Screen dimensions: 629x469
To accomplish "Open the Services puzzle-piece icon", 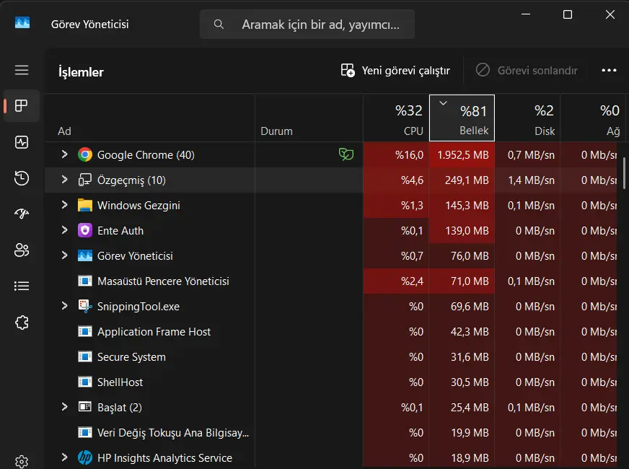I will tap(22, 322).
